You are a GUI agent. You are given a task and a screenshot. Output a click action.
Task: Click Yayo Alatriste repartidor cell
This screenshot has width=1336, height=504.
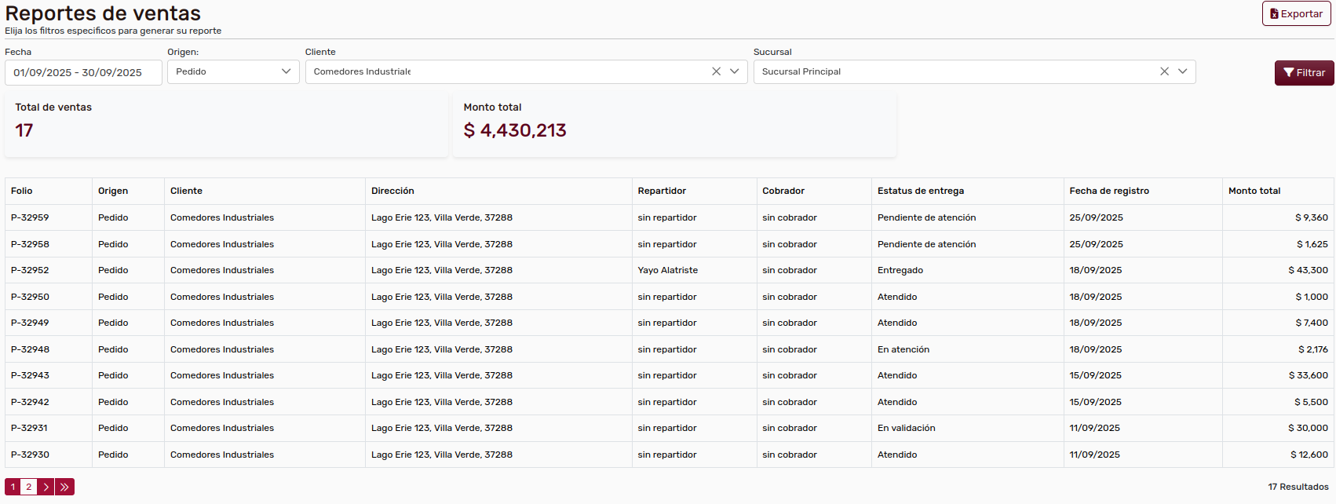(667, 270)
